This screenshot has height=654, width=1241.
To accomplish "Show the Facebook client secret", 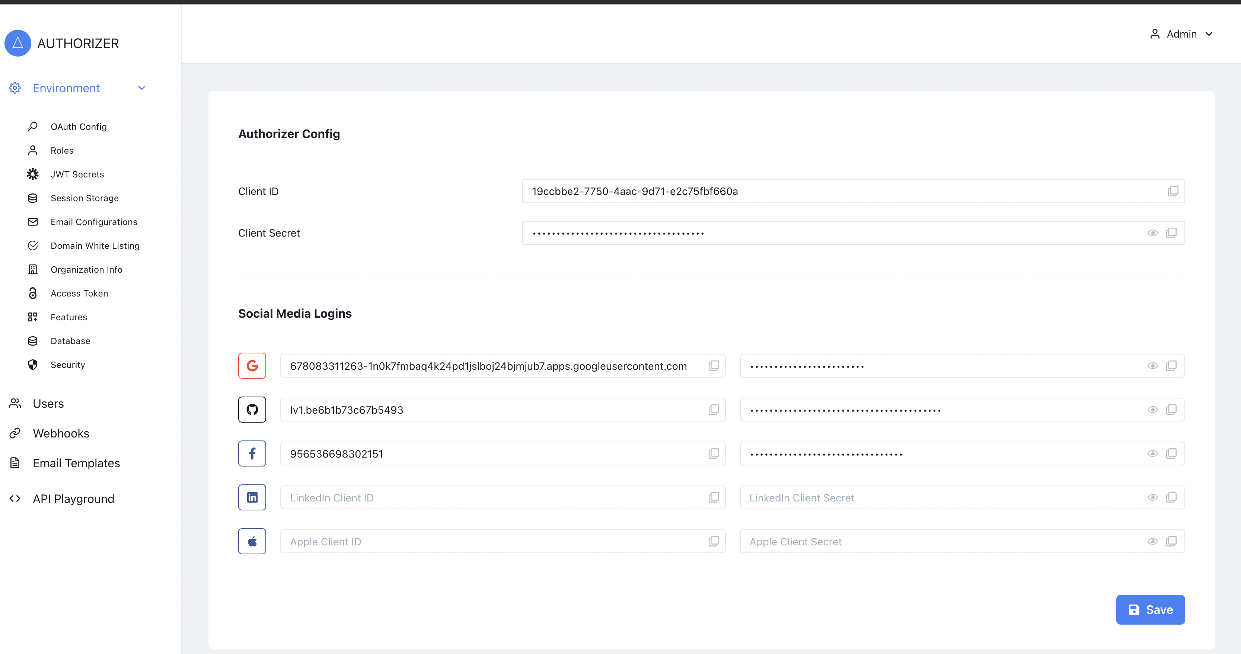I will click(1152, 453).
